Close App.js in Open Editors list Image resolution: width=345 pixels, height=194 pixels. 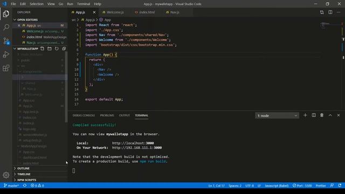pos(19,25)
